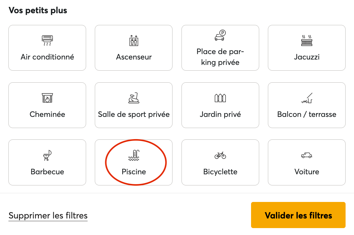Select the Bicyclette filter label
Viewport: 354px width, 235px height.
click(220, 172)
